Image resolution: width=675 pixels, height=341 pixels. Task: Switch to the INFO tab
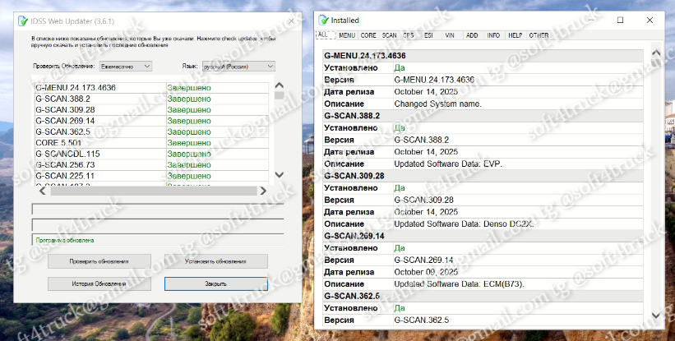click(493, 35)
